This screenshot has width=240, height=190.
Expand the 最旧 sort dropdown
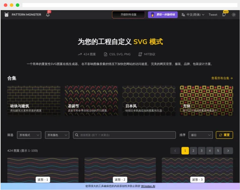pos(200,135)
